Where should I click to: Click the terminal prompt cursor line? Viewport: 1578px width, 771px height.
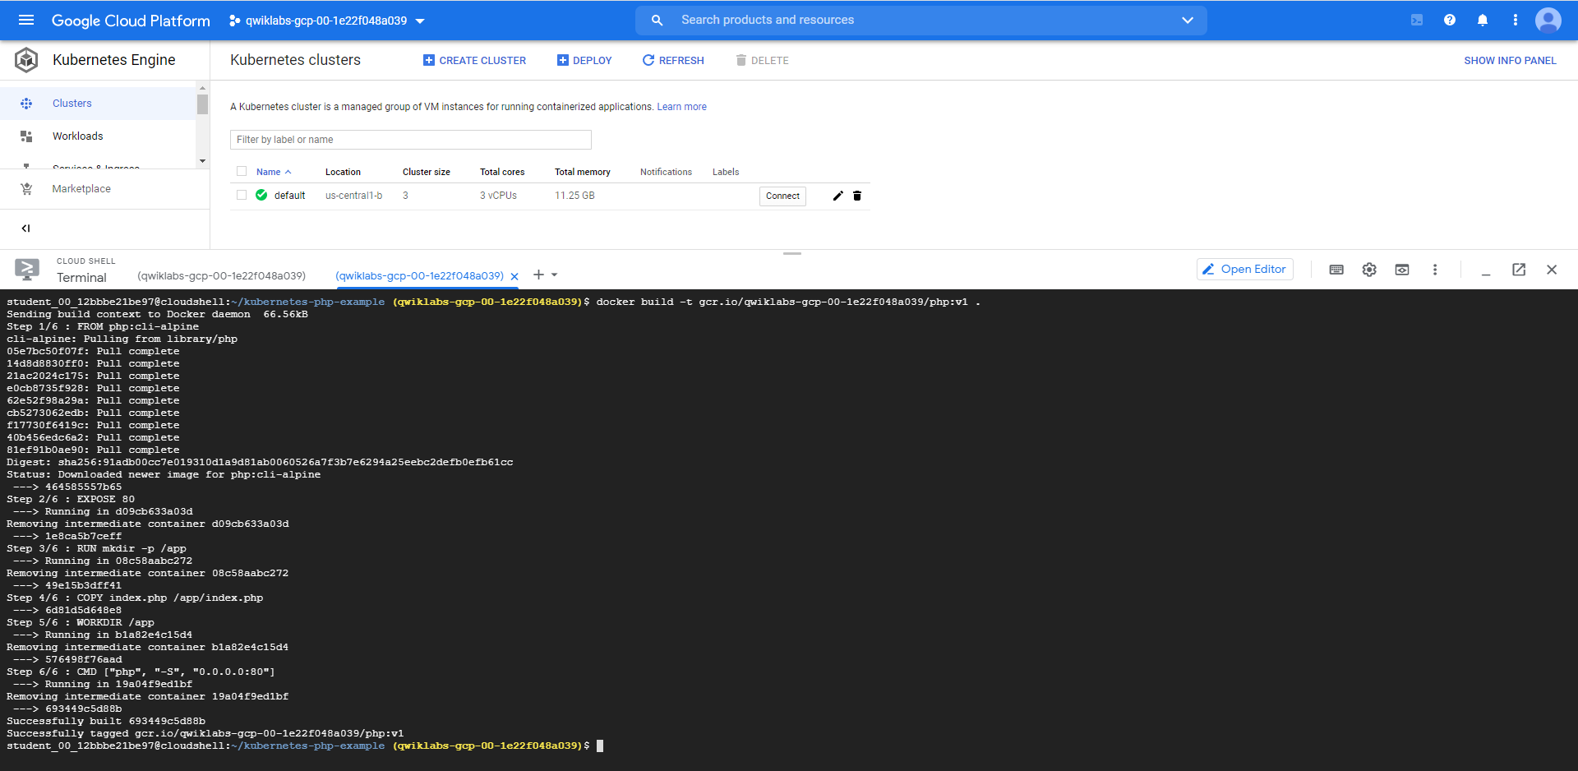[x=305, y=746]
